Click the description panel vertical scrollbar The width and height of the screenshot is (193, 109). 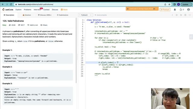76,51
